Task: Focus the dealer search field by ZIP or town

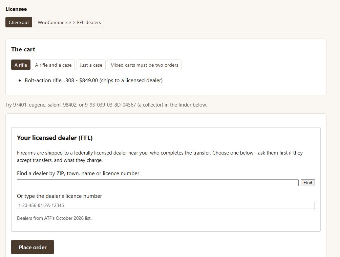Action: click(158, 183)
